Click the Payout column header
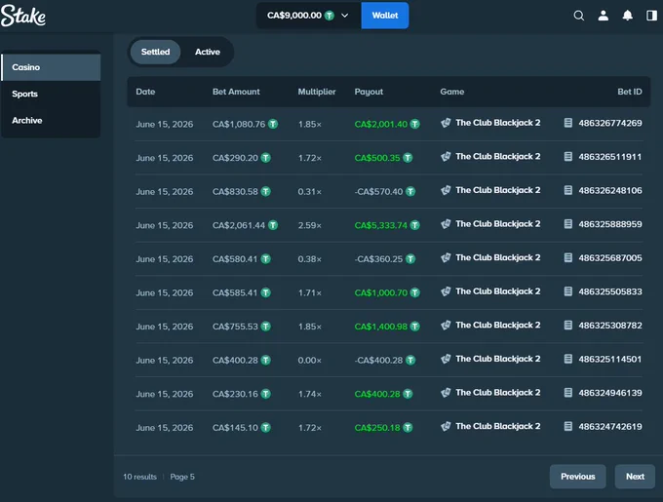Image resolution: width=663 pixels, height=502 pixels. [x=369, y=92]
